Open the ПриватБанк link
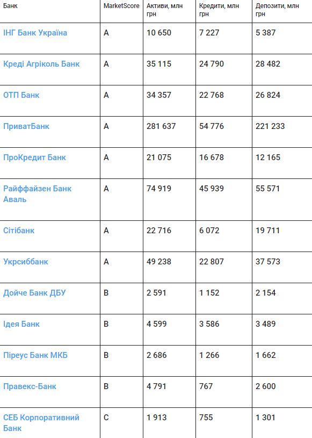 click(x=26, y=126)
